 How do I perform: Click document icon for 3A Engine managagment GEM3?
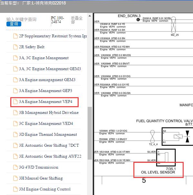15,80
